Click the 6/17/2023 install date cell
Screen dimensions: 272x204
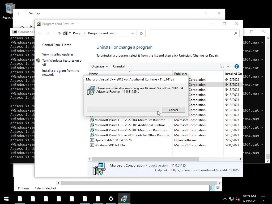coord(232,80)
